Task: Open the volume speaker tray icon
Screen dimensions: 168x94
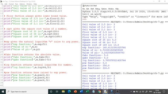Action: tap(143, 92)
